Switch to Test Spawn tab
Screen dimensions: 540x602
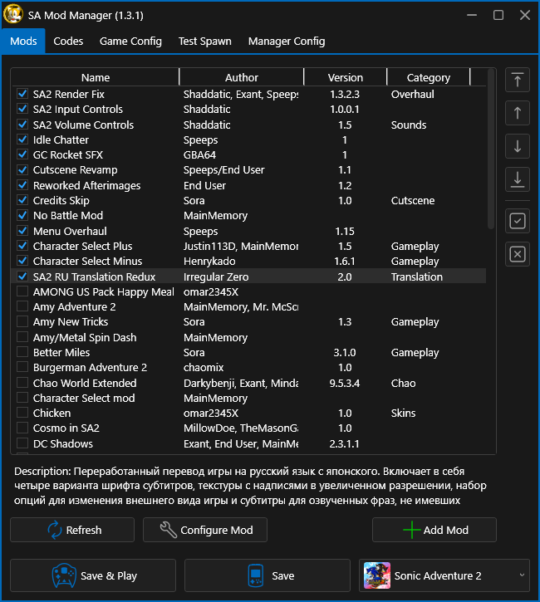pos(204,41)
